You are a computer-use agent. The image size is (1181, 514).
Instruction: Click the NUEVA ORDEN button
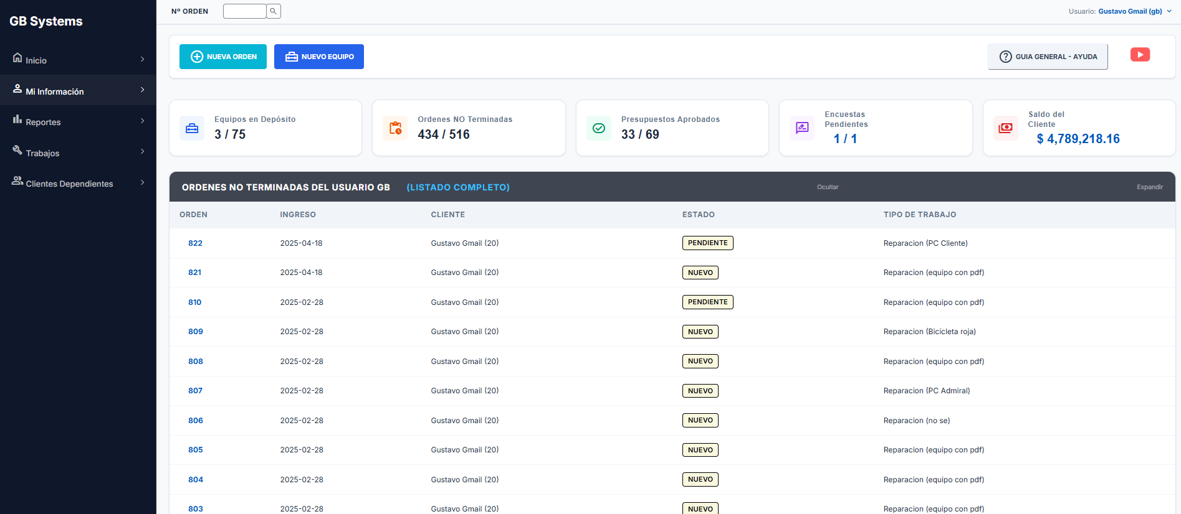tap(223, 57)
